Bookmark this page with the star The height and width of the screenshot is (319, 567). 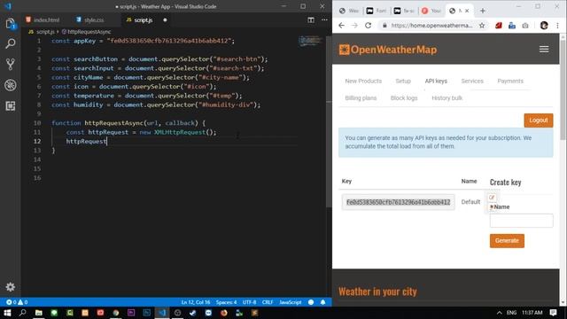click(482, 26)
